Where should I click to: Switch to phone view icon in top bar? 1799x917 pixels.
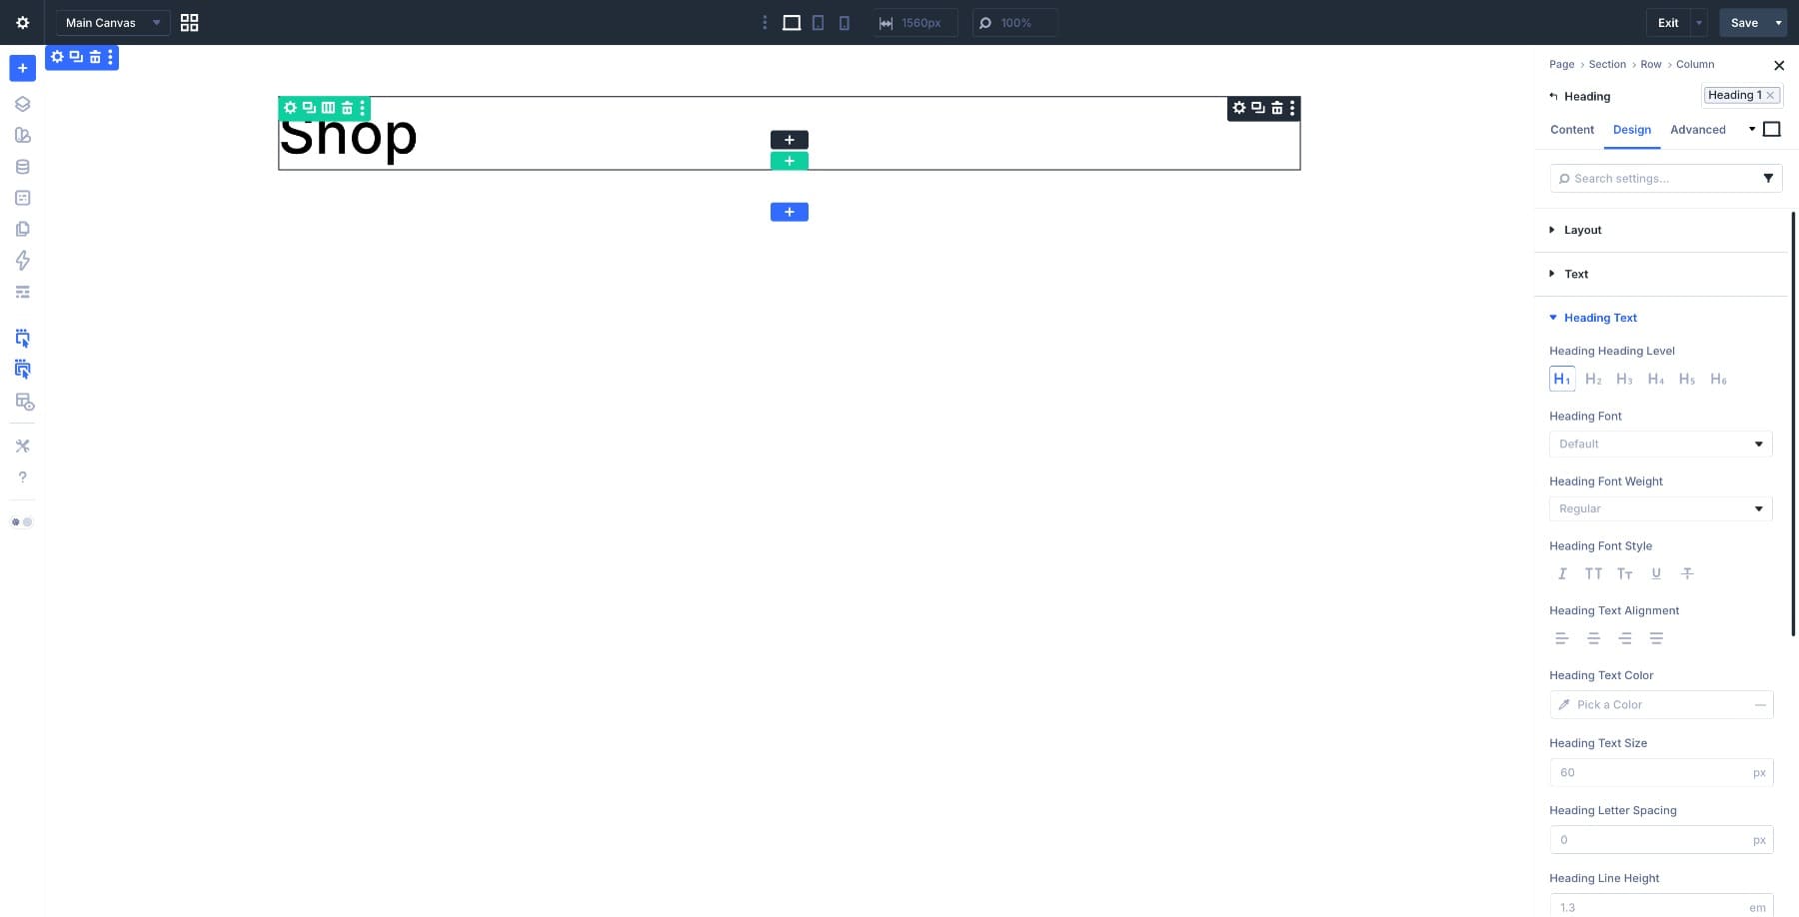[x=845, y=23]
